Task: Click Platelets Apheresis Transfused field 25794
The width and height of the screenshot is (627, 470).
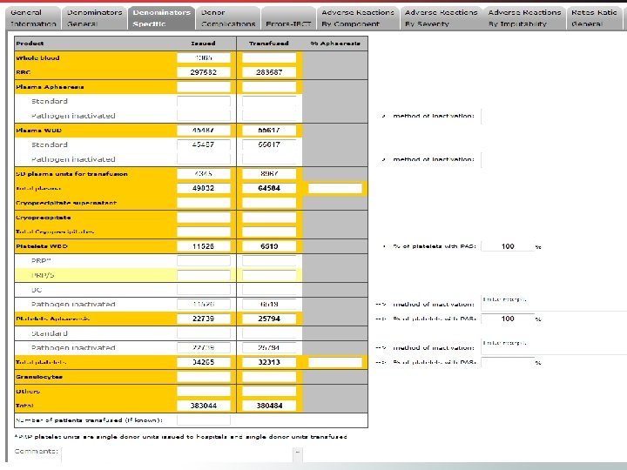Action: [x=269, y=319]
